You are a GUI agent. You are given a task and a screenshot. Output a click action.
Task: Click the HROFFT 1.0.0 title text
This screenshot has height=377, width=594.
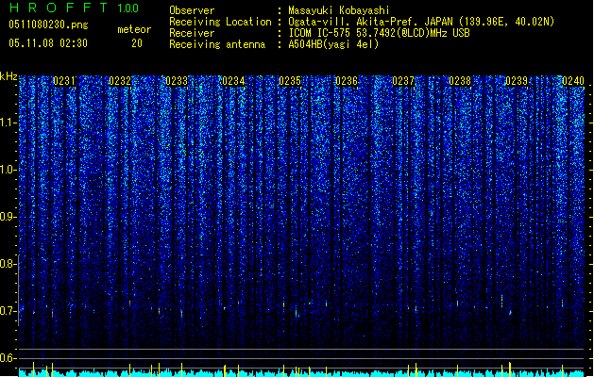click(x=74, y=8)
